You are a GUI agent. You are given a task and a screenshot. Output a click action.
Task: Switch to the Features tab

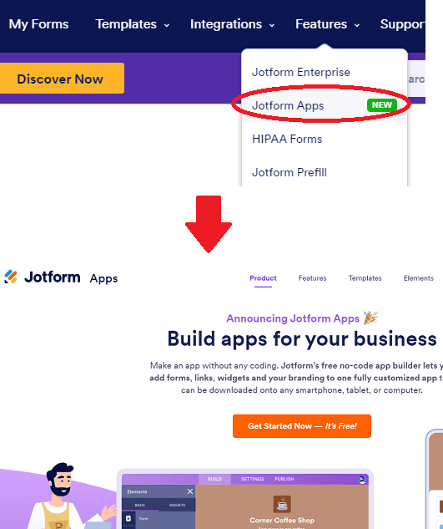[312, 278]
